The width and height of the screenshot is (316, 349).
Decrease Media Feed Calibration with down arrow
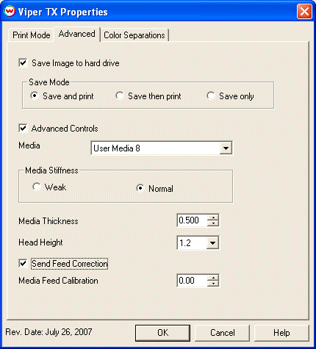(213, 284)
